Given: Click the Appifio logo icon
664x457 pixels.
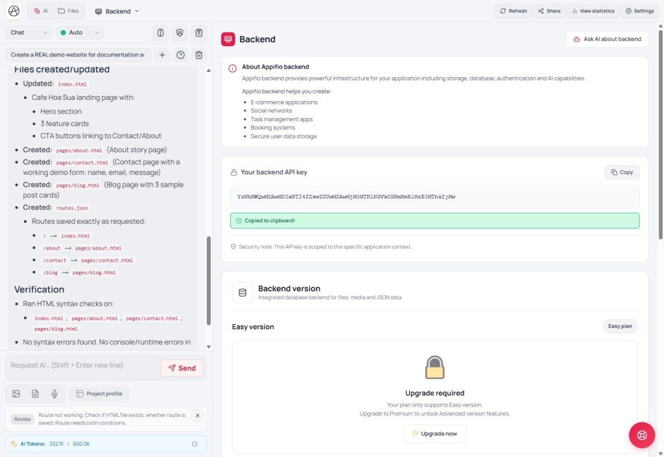Looking at the screenshot, I should pos(14,11).
